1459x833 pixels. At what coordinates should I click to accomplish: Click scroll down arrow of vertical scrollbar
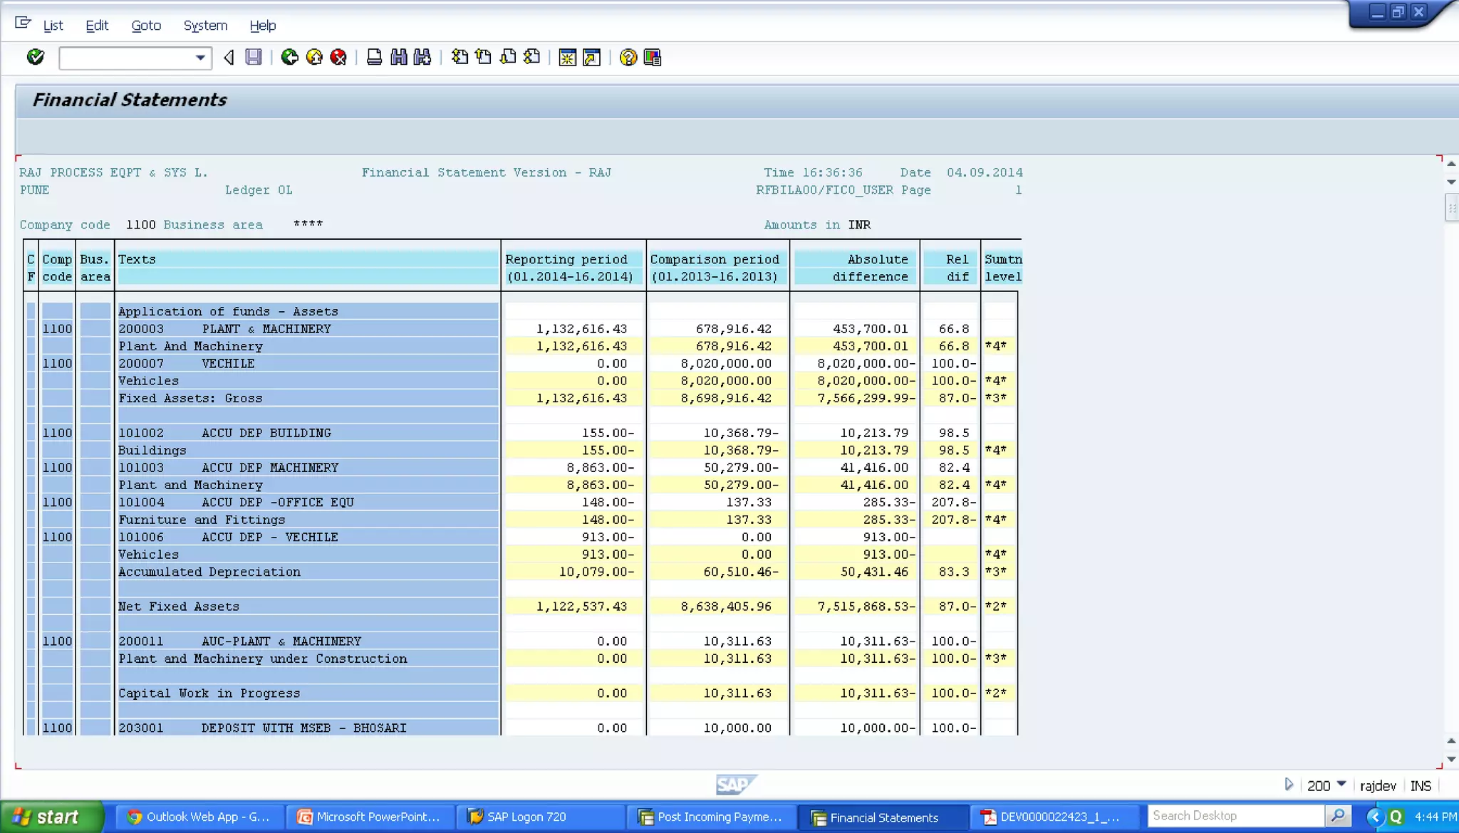1451,759
